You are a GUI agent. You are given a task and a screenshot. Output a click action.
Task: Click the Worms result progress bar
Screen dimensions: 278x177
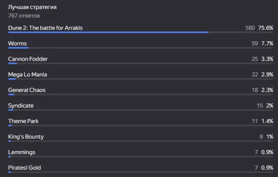coord(18,48)
